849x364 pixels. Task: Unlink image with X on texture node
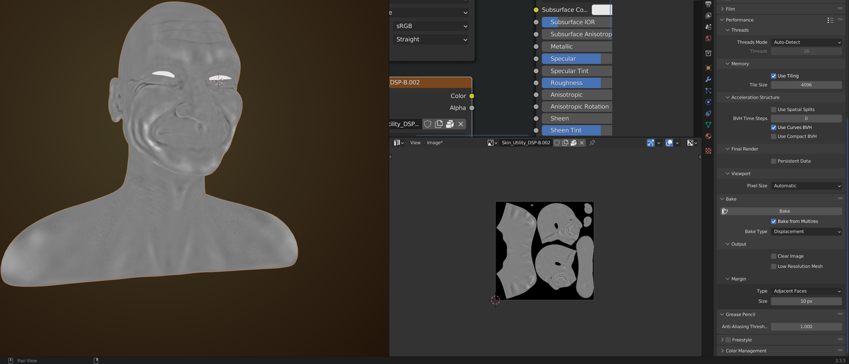point(461,124)
